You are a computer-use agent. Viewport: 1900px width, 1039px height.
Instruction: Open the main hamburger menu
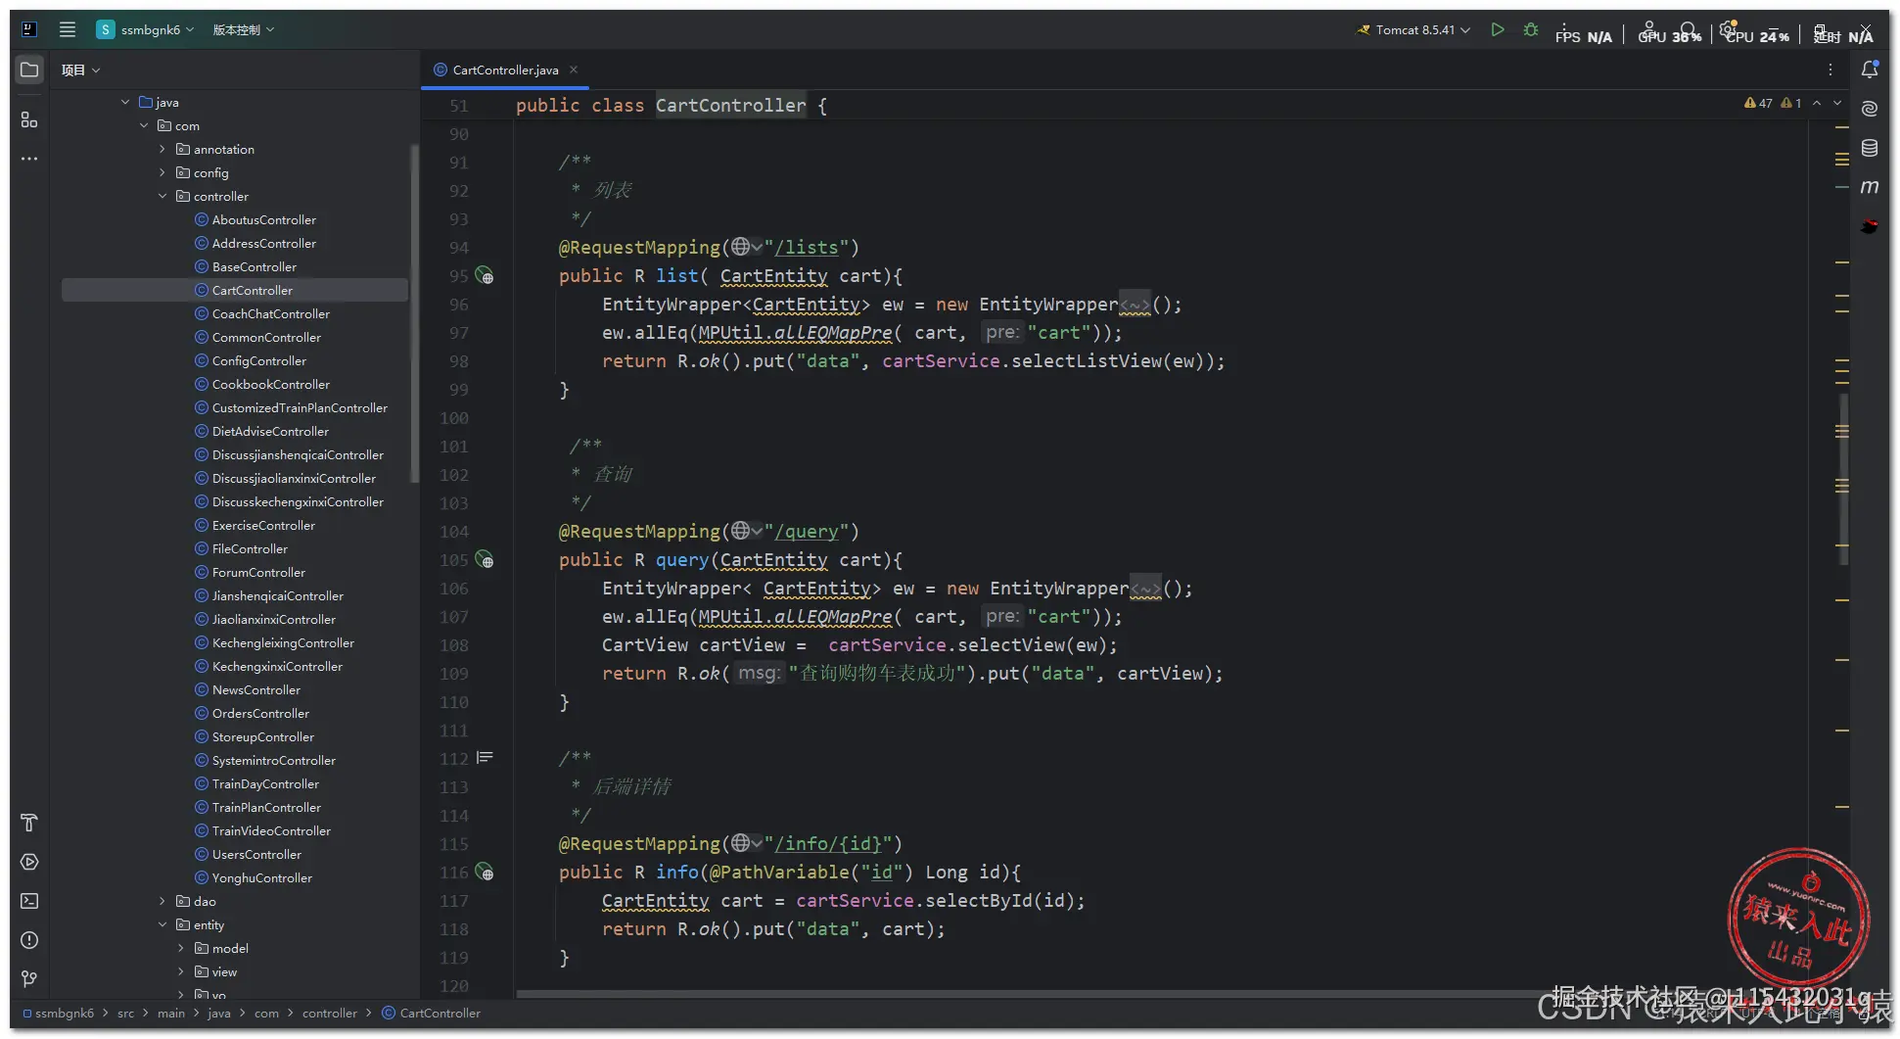(x=67, y=29)
